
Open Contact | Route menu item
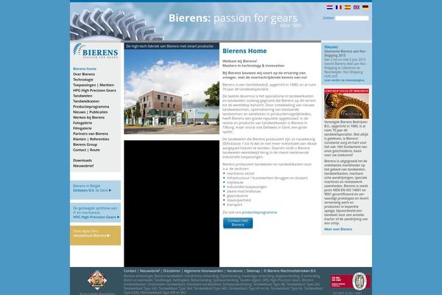pos(86,150)
